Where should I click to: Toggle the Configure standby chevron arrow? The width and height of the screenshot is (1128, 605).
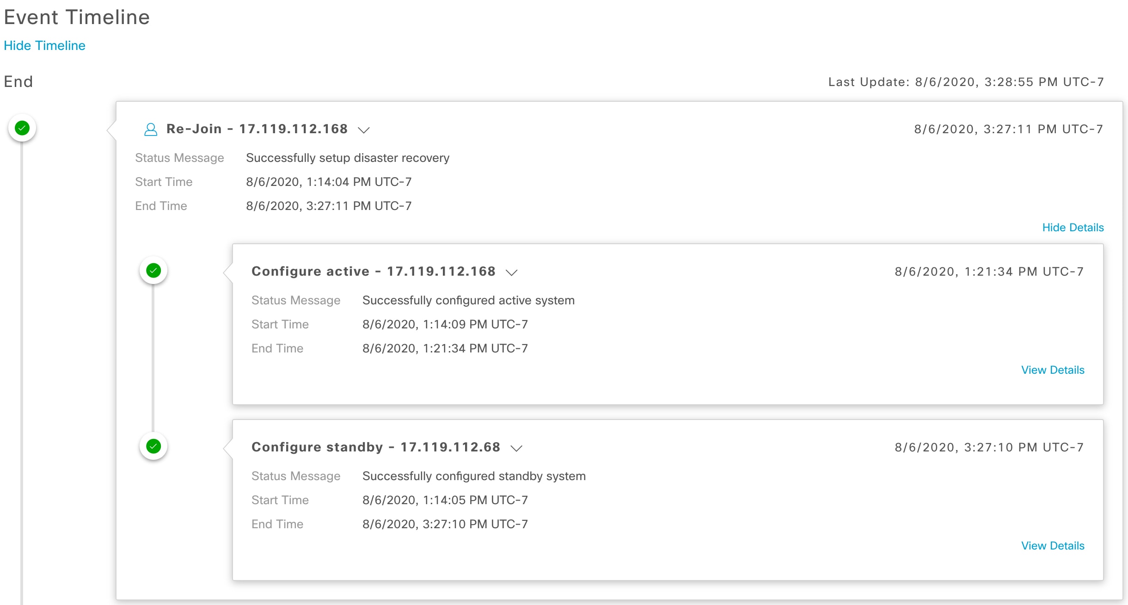516,448
